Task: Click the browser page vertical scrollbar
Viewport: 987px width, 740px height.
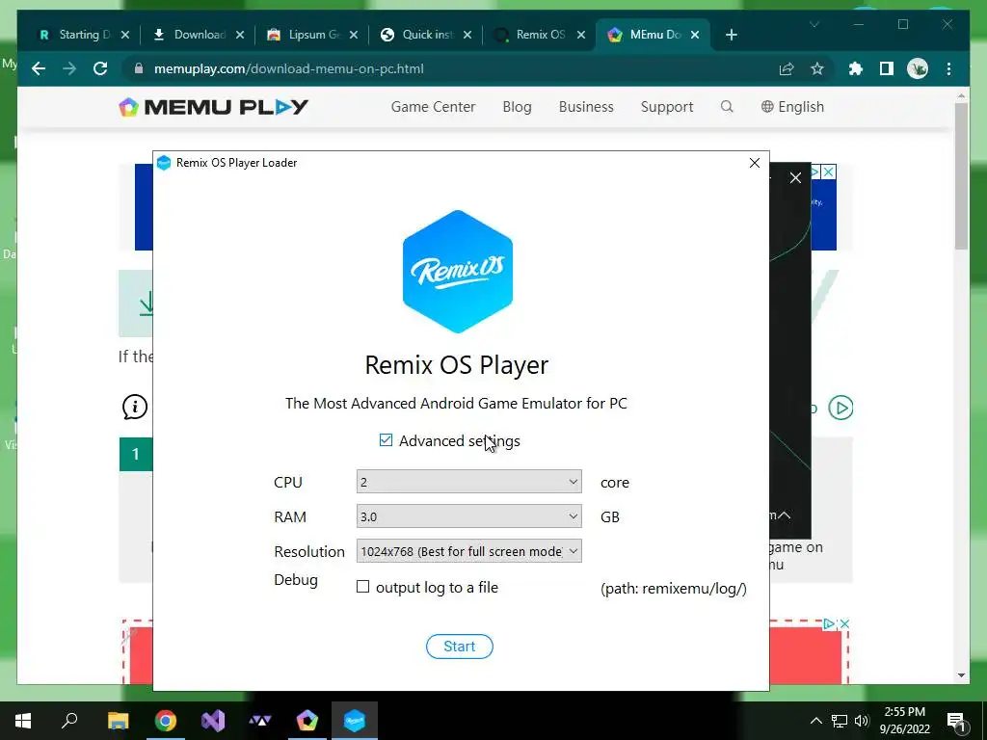Action: coord(961,176)
